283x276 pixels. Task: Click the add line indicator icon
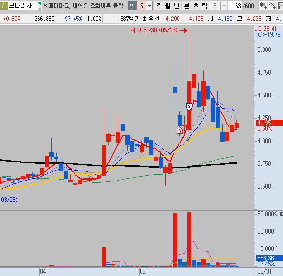tap(273, 6)
